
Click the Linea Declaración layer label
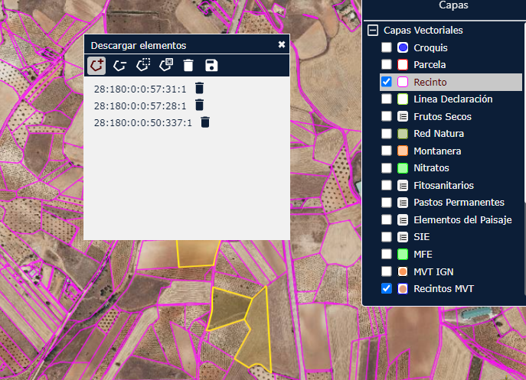(x=452, y=99)
